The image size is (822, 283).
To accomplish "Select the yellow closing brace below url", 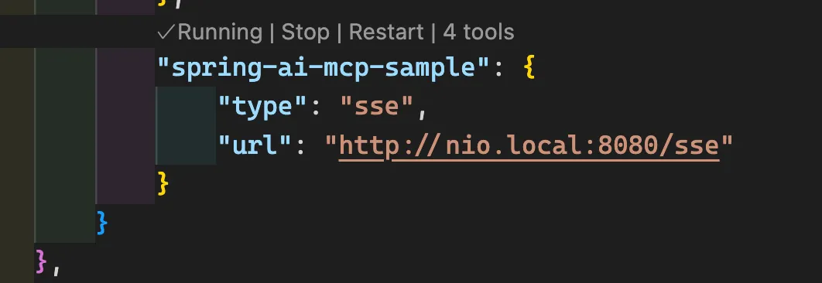I will tap(163, 183).
